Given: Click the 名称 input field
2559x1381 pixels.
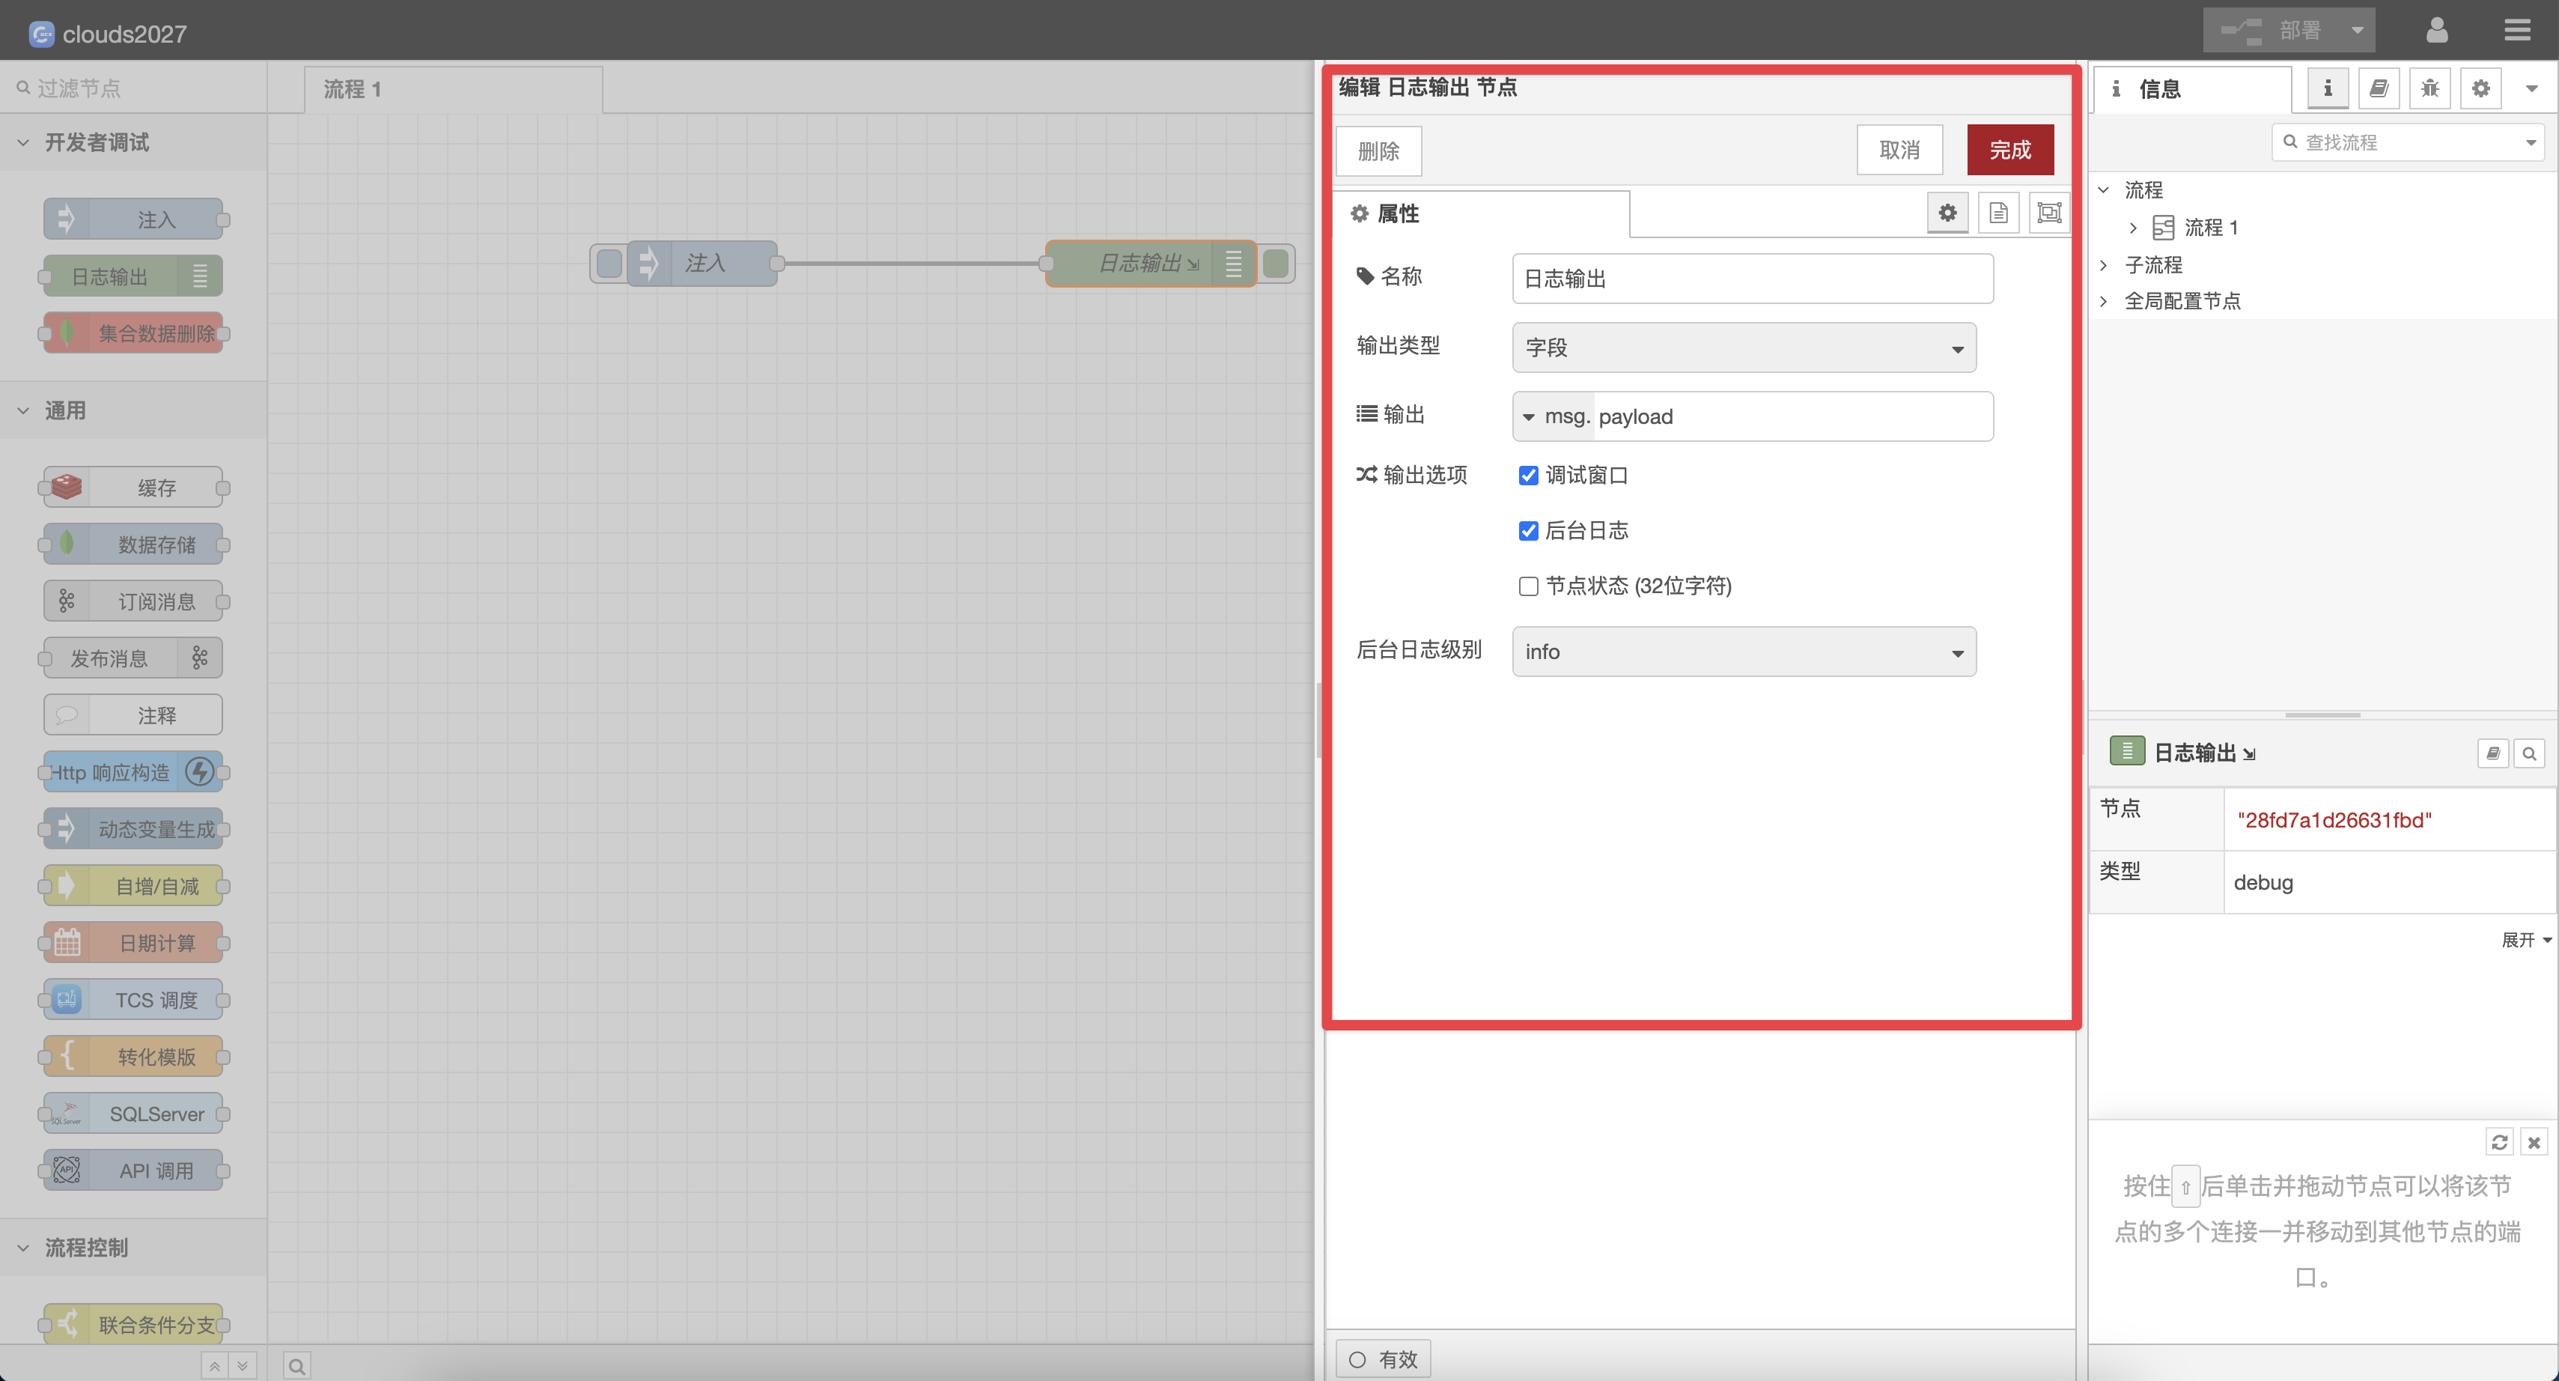Looking at the screenshot, I should 1751,278.
